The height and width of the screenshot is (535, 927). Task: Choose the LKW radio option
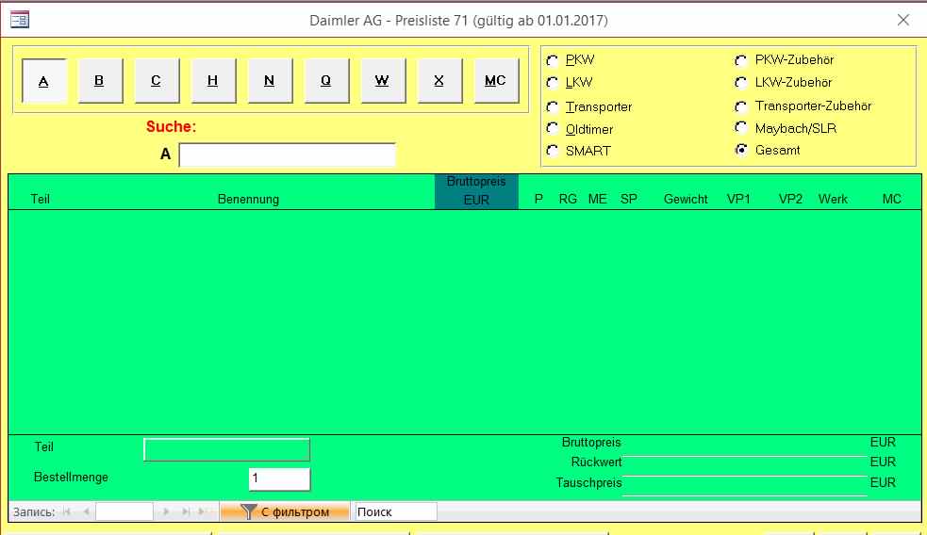coord(553,83)
